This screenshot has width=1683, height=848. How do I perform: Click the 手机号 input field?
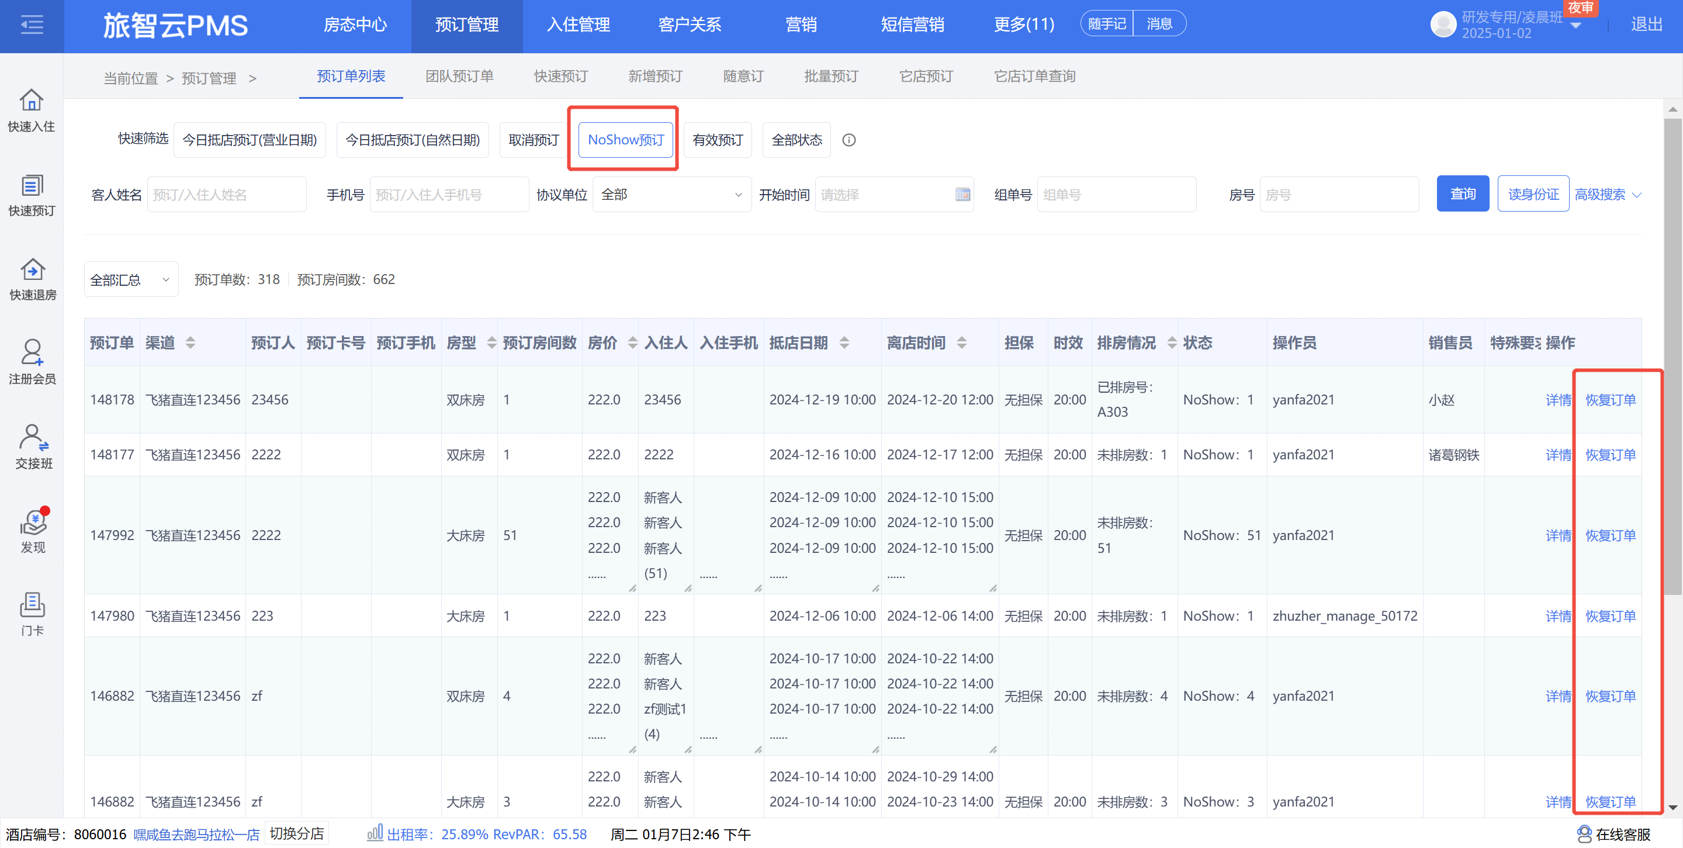tap(449, 194)
